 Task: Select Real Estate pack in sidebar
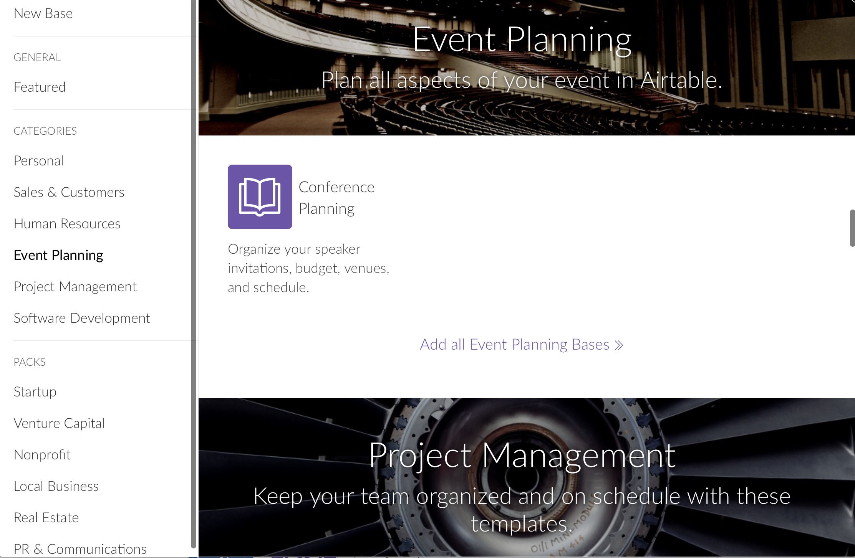click(46, 517)
